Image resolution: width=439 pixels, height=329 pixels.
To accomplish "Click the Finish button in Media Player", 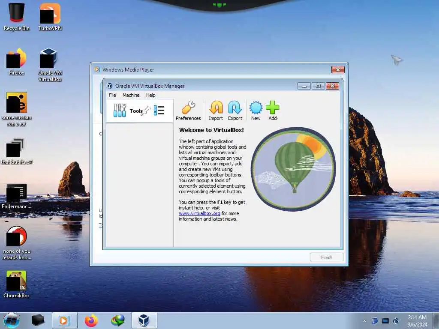I will click(x=326, y=257).
